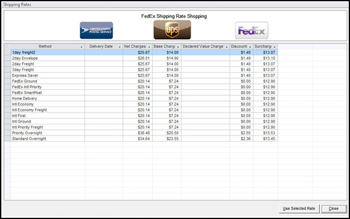Image resolution: width=350 pixels, height=219 pixels.
Task: Click the $26.51 net charge cell
Action: 138,58
